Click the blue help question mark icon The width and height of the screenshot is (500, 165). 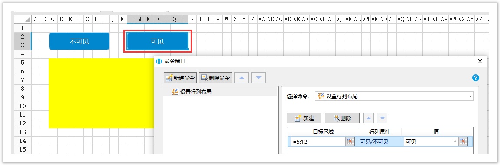tap(475, 78)
